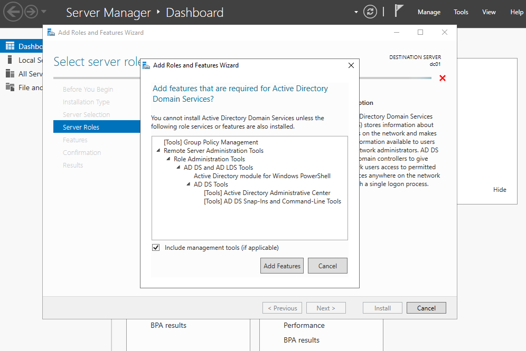
Task: Select the Server Roles wizard step
Action: 97,126
